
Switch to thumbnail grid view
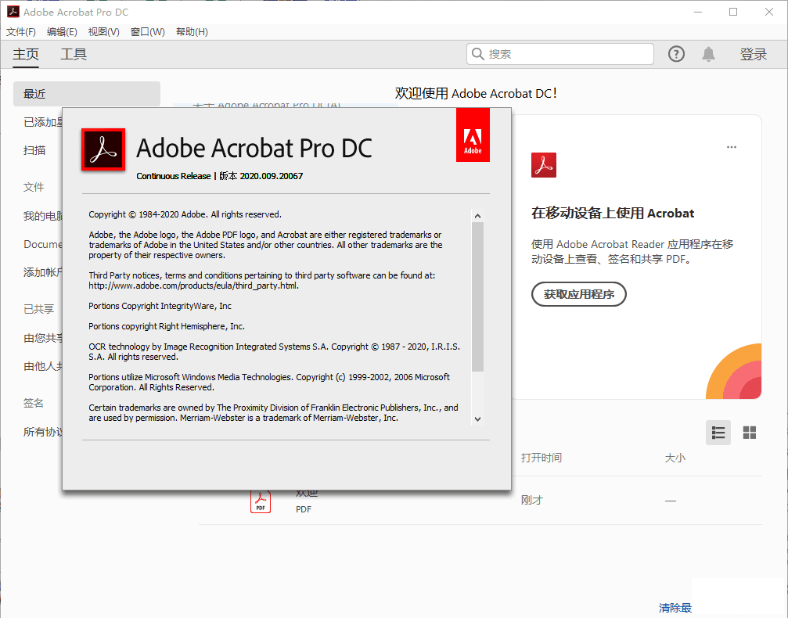[x=750, y=433]
